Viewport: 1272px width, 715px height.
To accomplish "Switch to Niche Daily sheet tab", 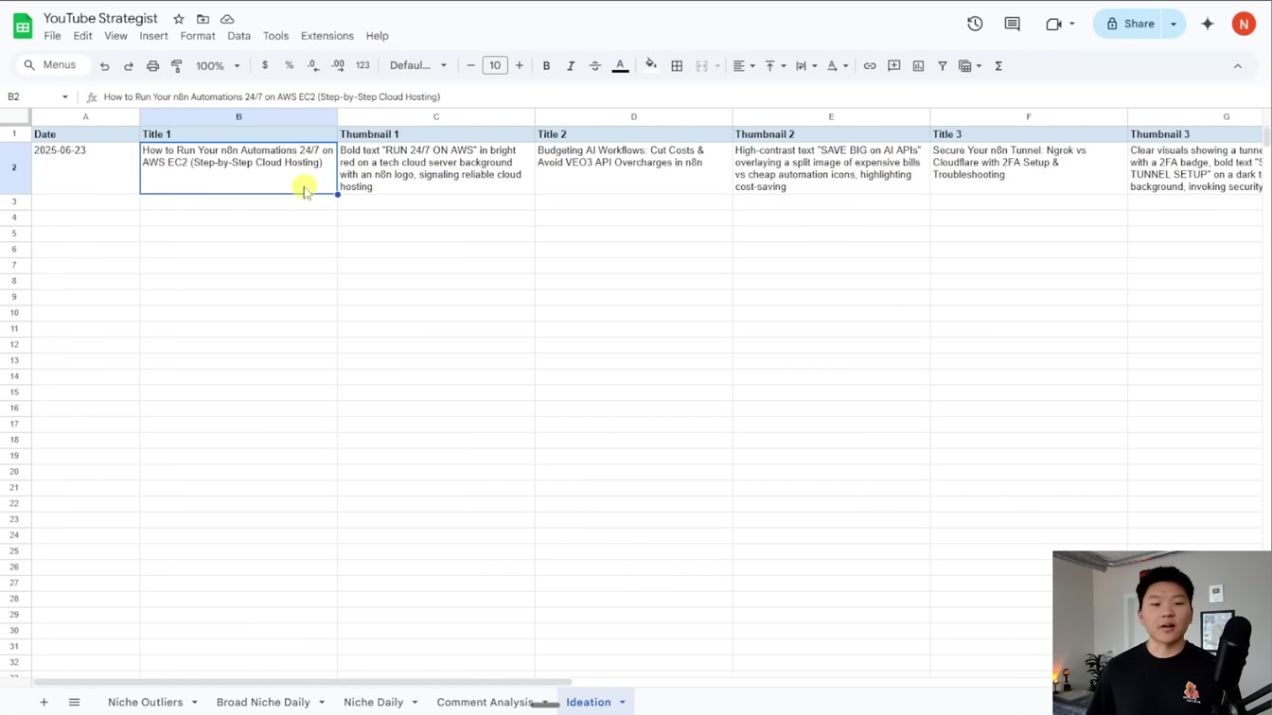I will 373,702.
